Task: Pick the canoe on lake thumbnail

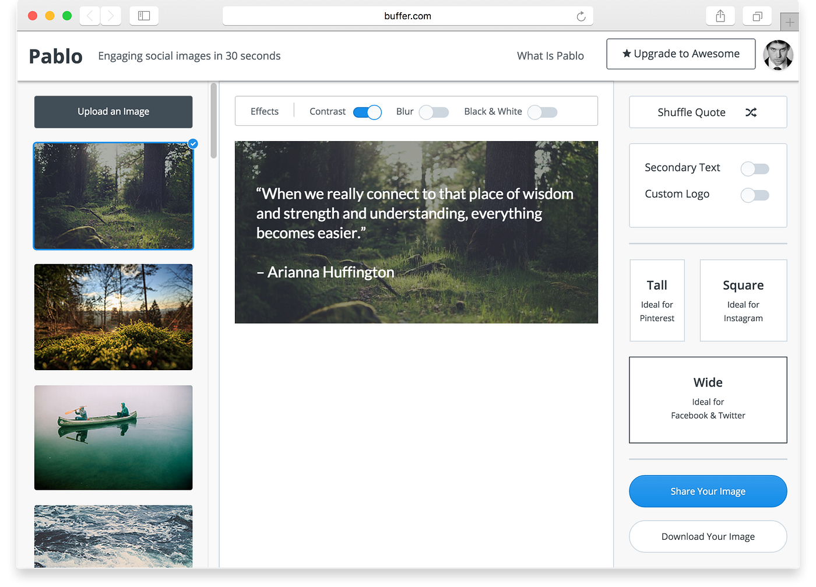Action: click(x=113, y=437)
